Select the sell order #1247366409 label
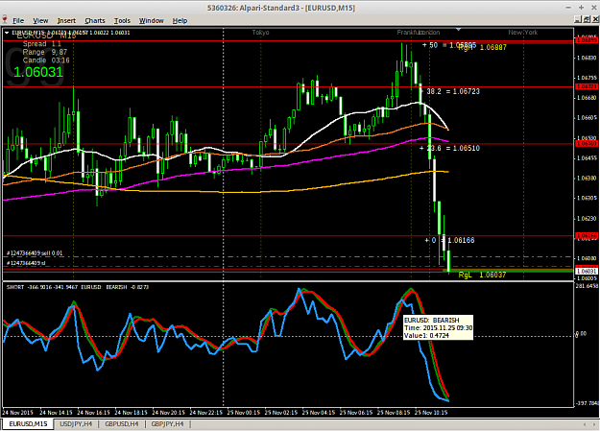This screenshot has width=600, height=431. (35, 253)
